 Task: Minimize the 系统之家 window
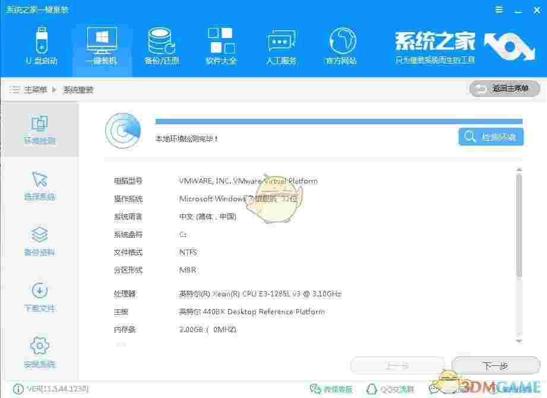[518, 11]
